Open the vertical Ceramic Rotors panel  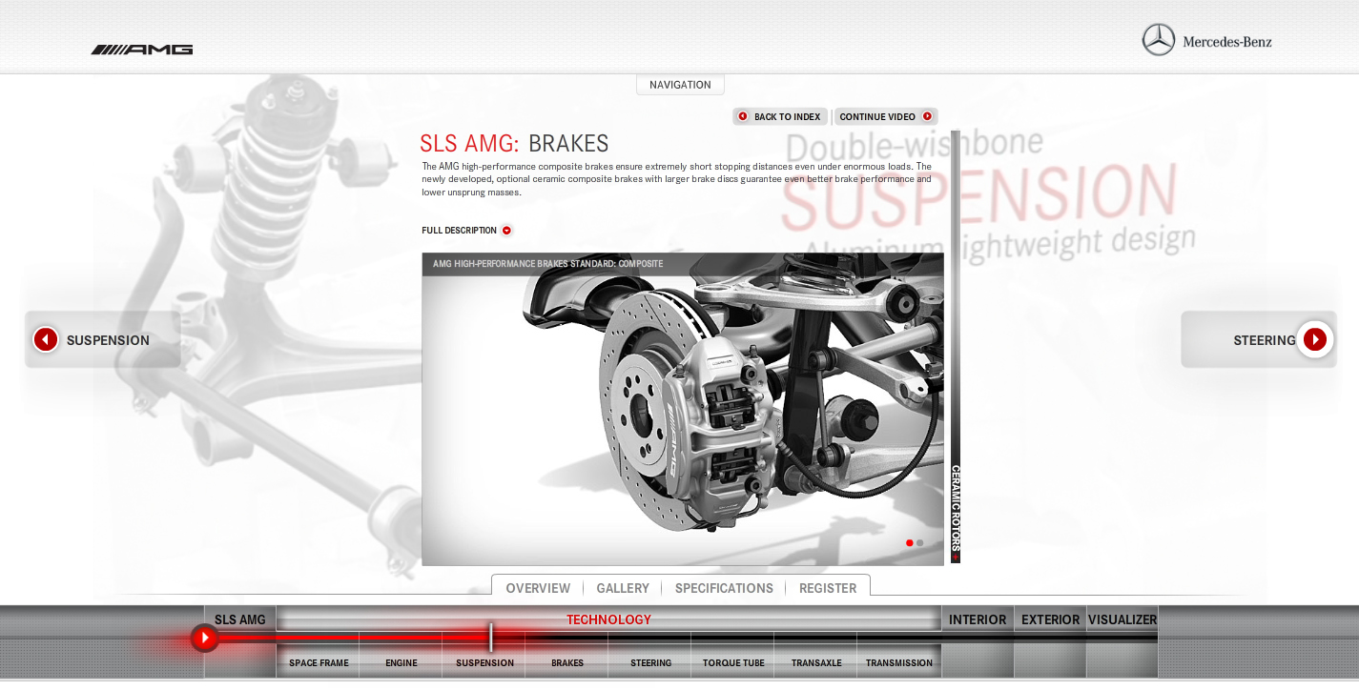(x=956, y=513)
